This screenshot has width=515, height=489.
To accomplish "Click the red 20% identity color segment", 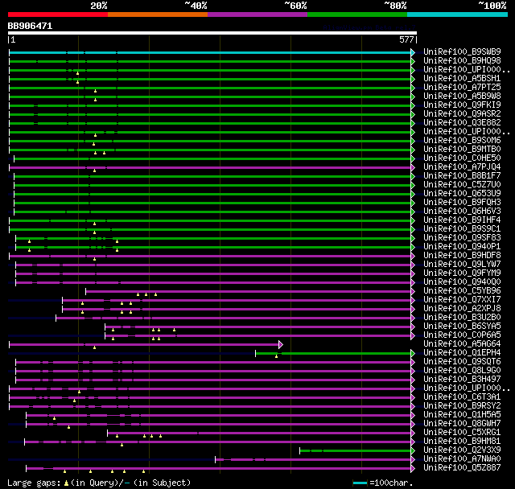I will (x=57, y=14).
